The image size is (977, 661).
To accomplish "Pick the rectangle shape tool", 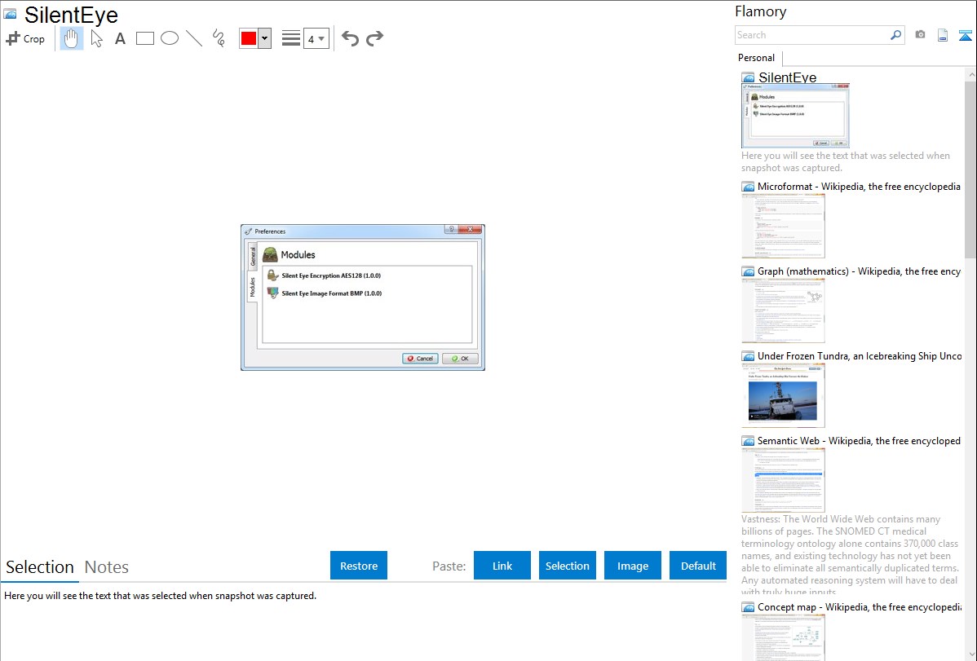I will (x=144, y=38).
